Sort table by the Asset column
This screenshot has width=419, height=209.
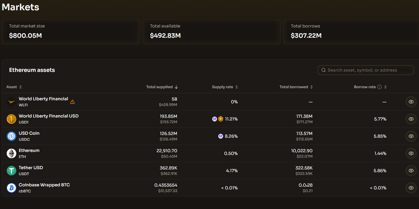pos(14,87)
